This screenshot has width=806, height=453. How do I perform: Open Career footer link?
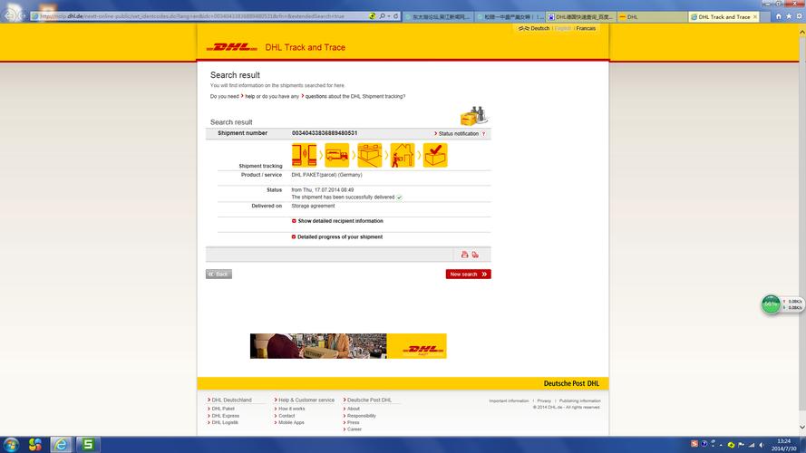(x=353, y=429)
